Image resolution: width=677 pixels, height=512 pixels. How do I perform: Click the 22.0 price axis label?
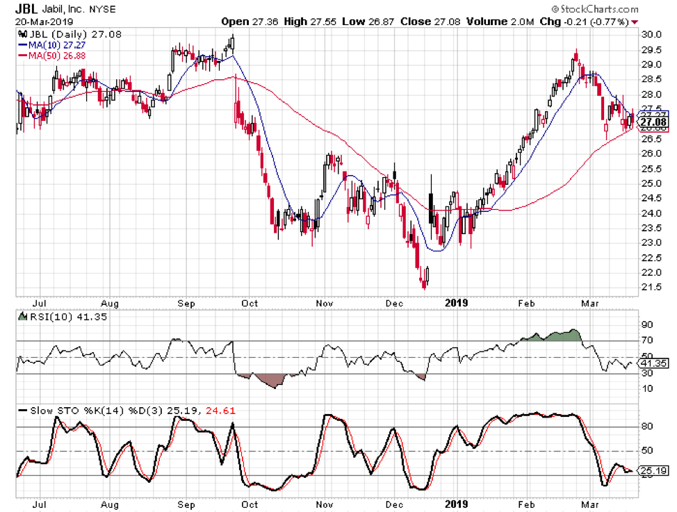651,272
